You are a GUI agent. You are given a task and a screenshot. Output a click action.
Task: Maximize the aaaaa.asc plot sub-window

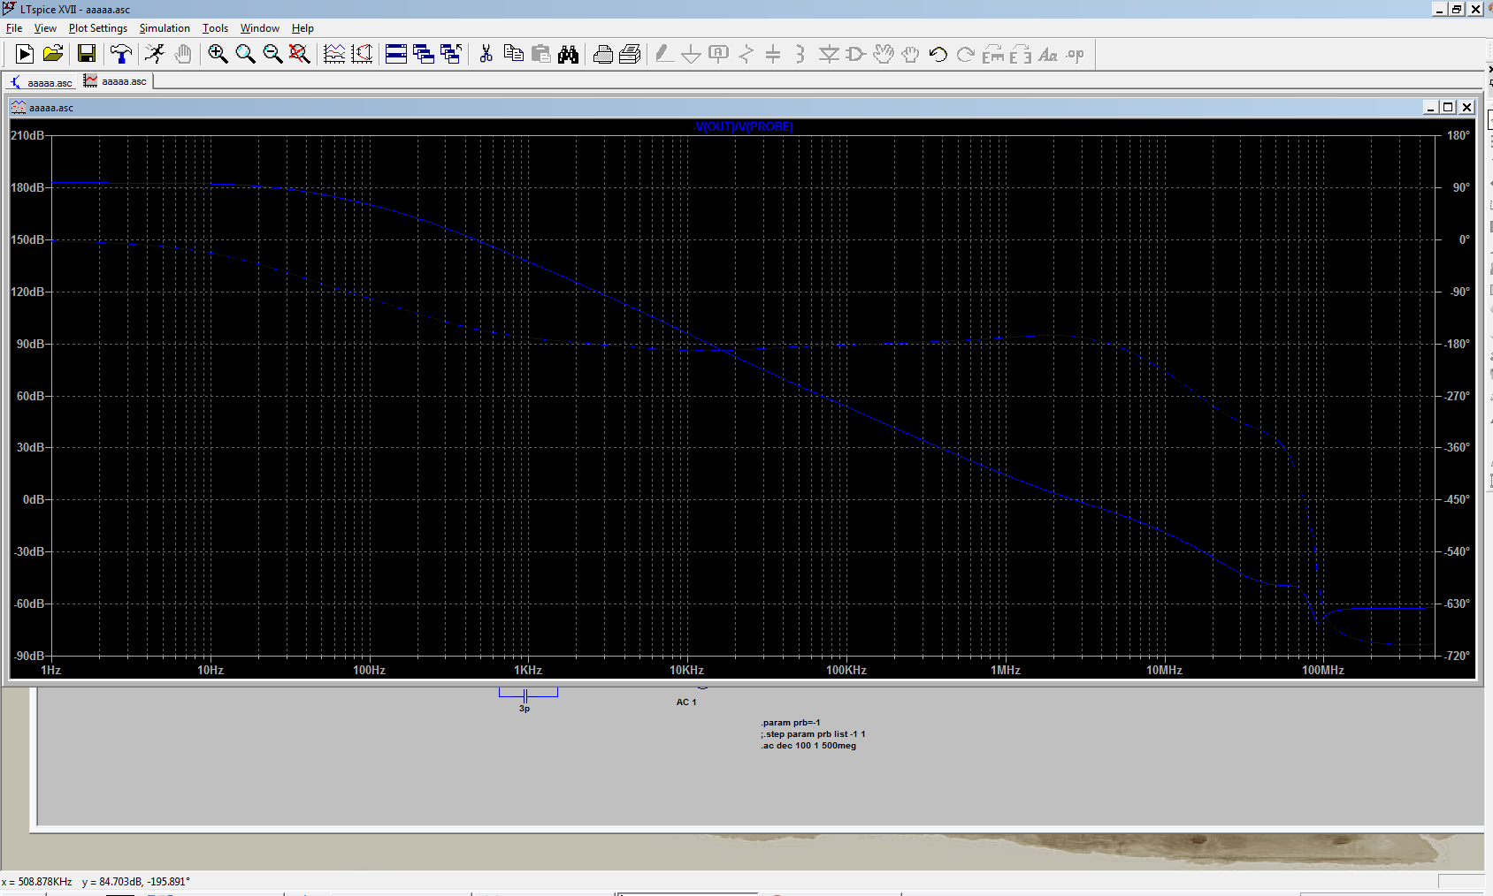(x=1448, y=107)
